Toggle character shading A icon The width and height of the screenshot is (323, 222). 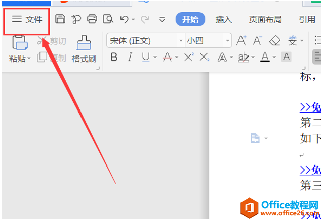click(x=287, y=57)
